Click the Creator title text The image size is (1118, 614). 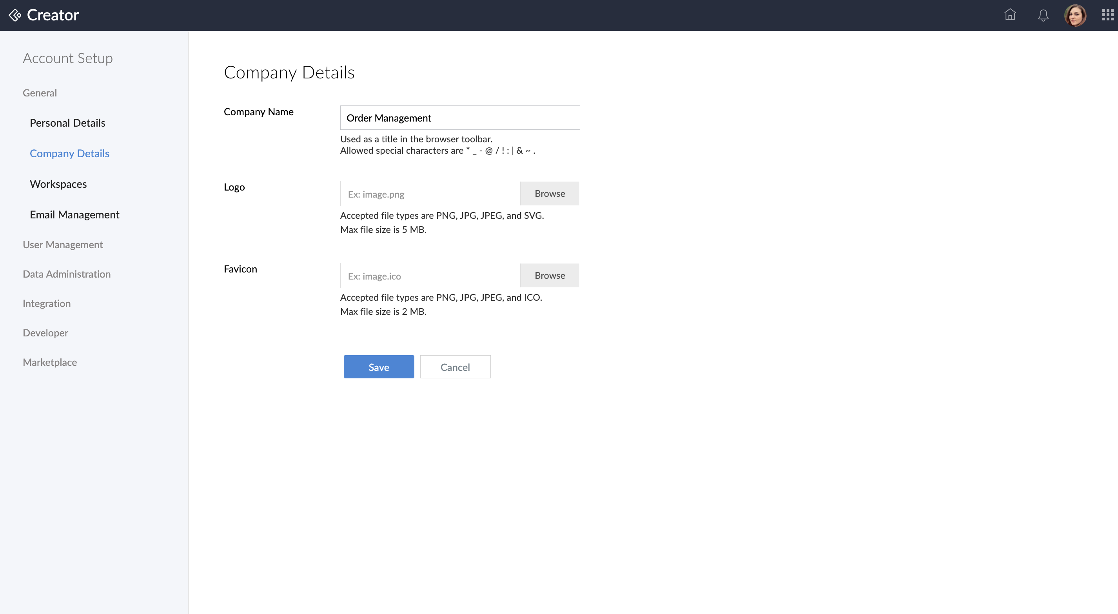coord(53,15)
